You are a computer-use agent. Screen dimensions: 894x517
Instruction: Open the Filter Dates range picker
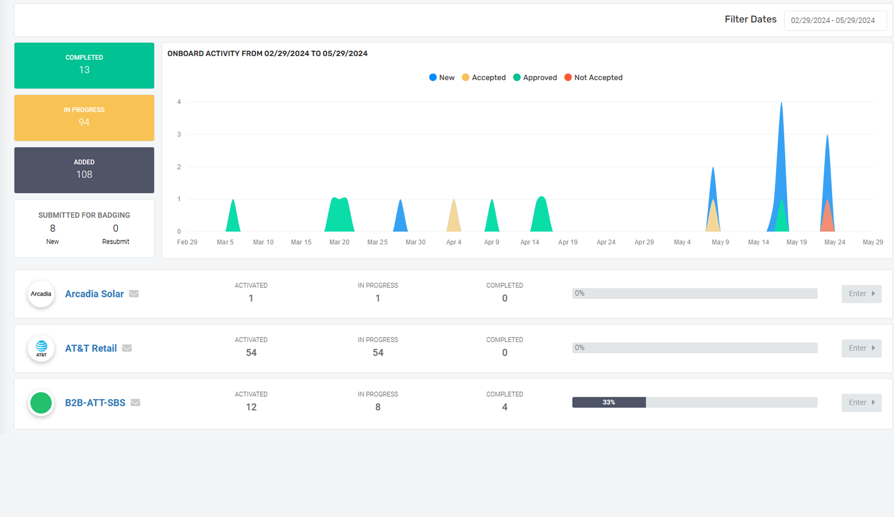[835, 21]
